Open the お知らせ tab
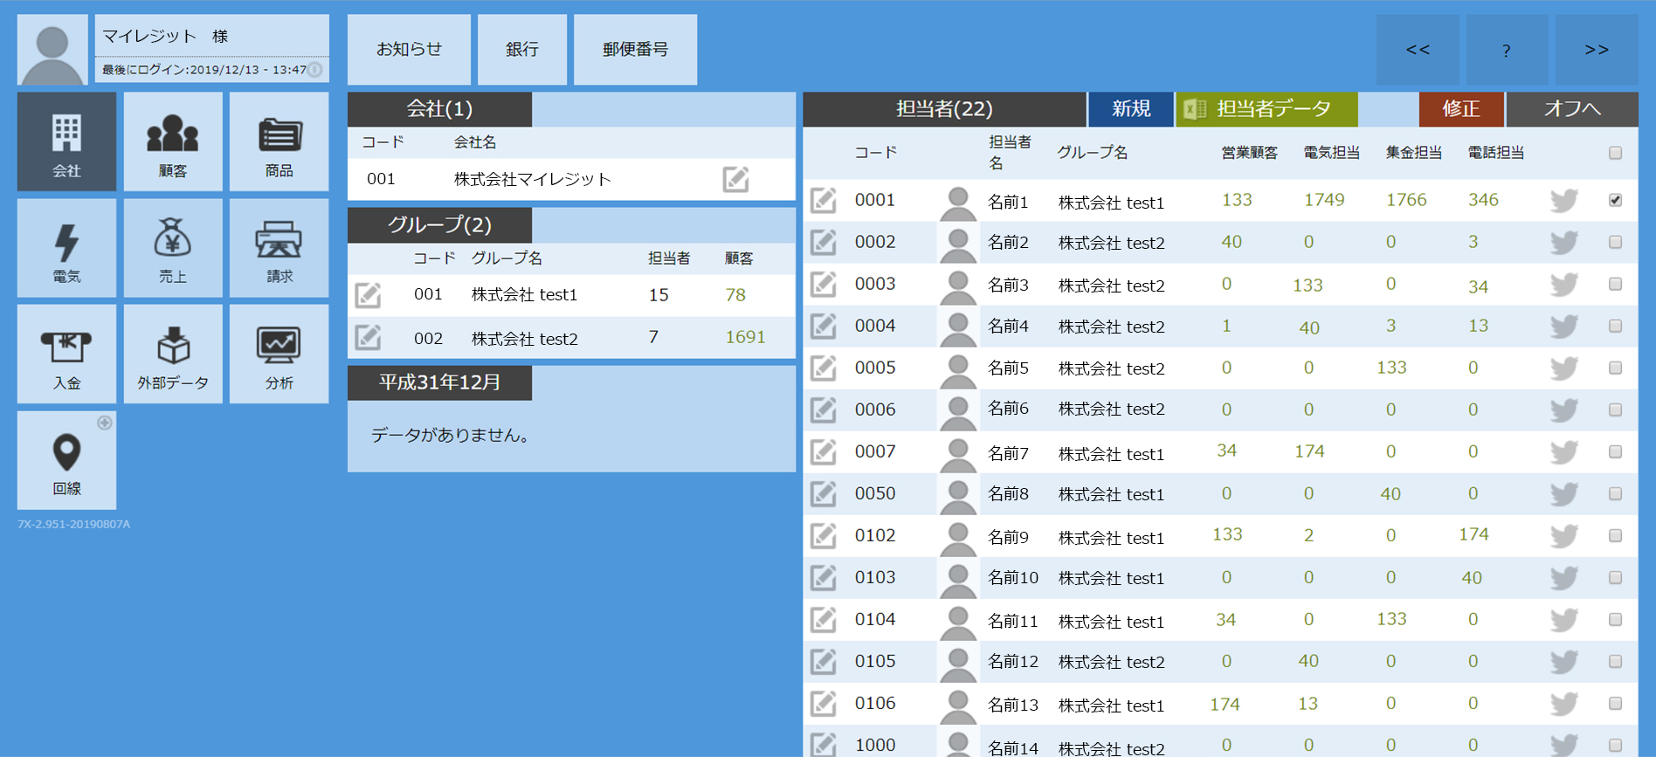Image resolution: width=1656 pixels, height=757 pixels. coord(409,50)
